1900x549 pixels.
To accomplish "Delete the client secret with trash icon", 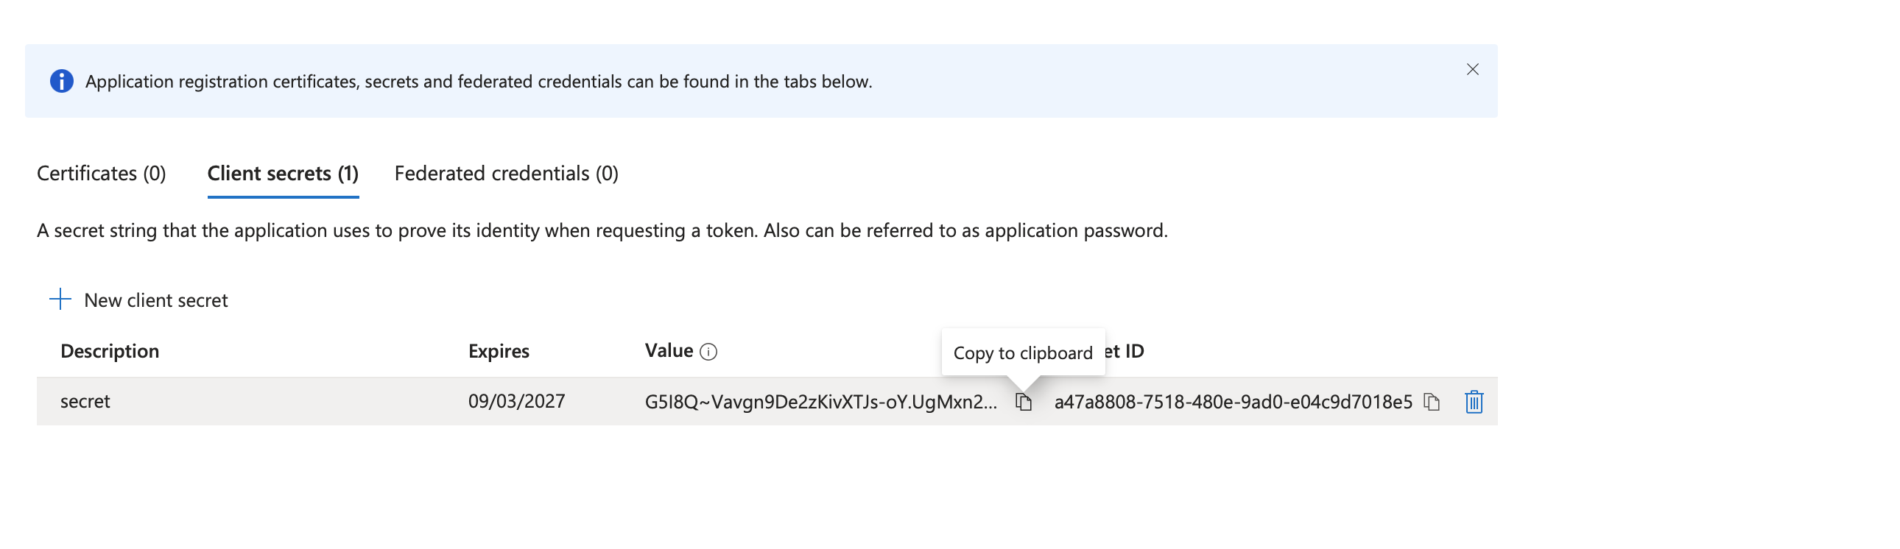I will point(1474,402).
